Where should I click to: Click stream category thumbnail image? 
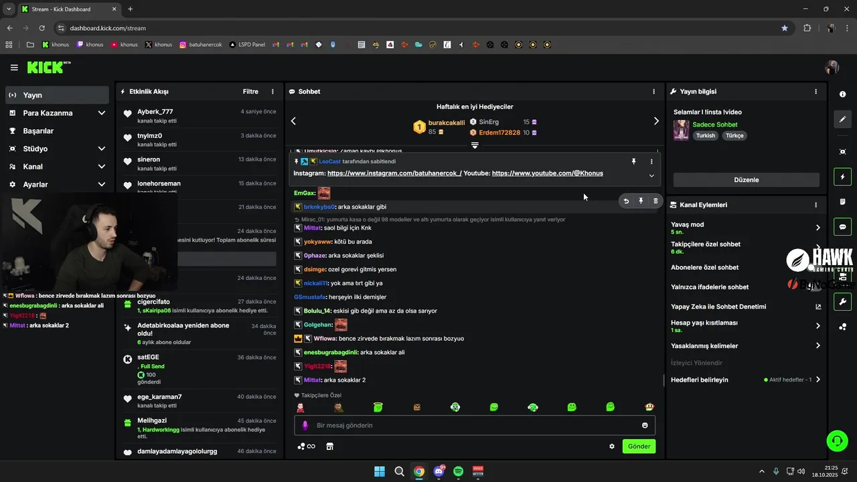tap(681, 130)
